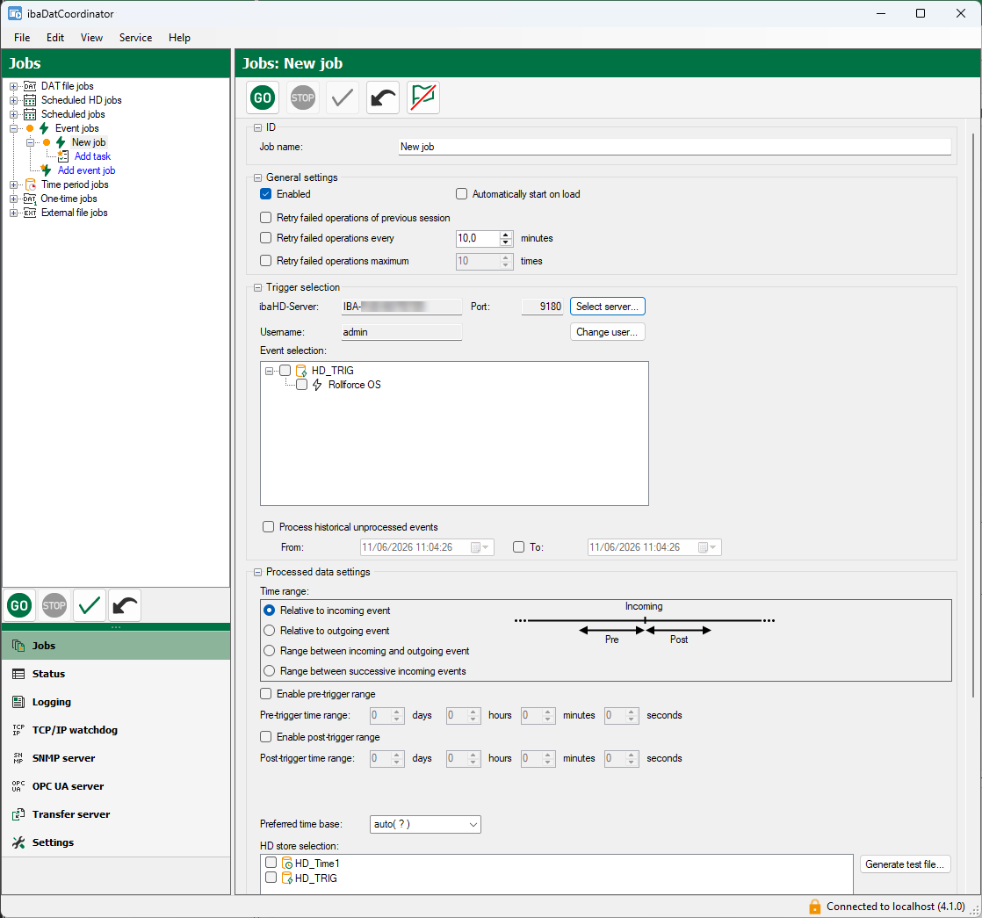Click the Select server... button

(x=608, y=307)
